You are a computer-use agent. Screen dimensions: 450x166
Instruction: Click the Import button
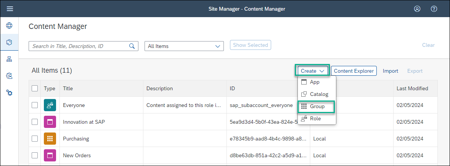[390, 71]
